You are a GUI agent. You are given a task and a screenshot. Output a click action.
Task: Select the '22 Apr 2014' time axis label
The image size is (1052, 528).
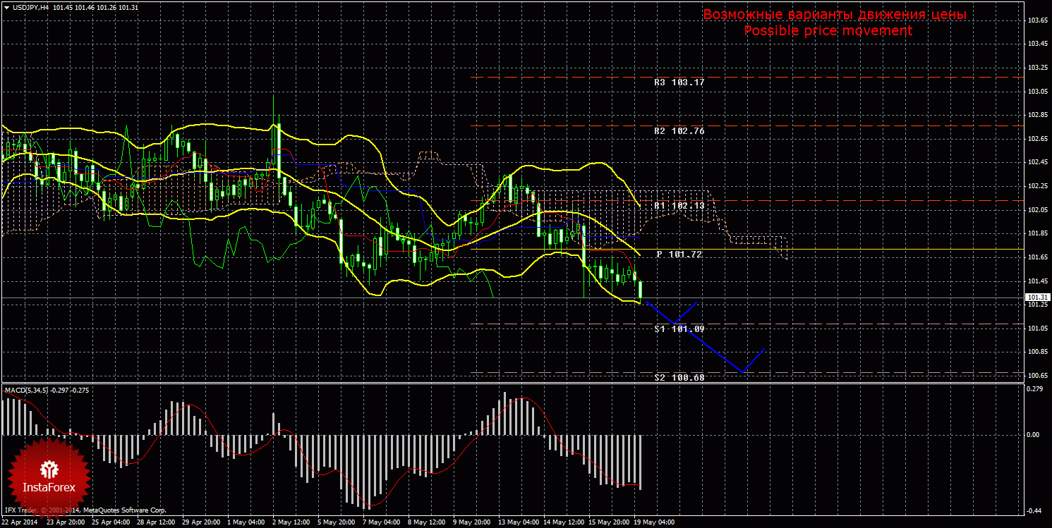20,522
